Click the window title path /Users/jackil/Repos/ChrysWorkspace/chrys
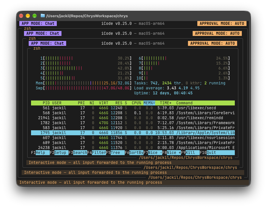Image resolution: width=267 pixels, height=208 pixels. point(87,16)
